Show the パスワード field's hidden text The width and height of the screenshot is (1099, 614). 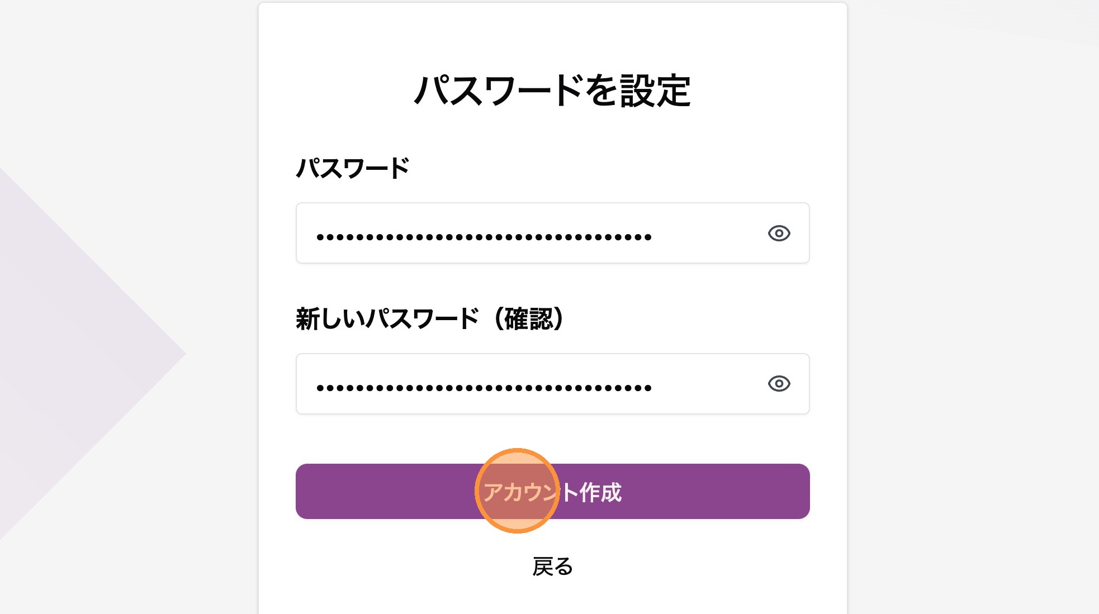pyautogui.click(x=779, y=233)
